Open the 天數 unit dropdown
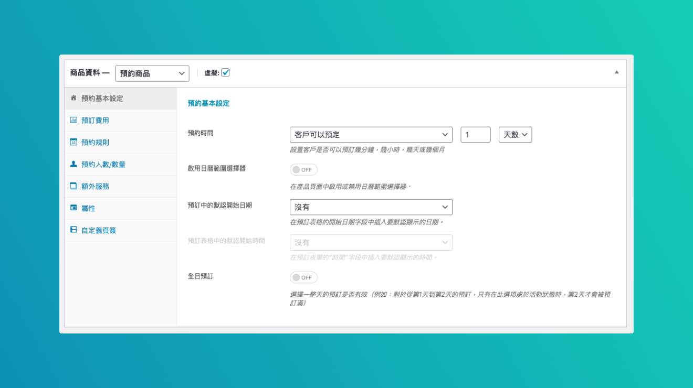The image size is (693, 388). coord(515,135)
